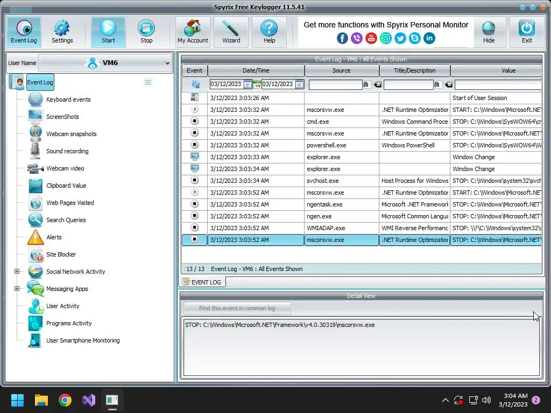Open the User Name dropdown showing VM6

105,63
